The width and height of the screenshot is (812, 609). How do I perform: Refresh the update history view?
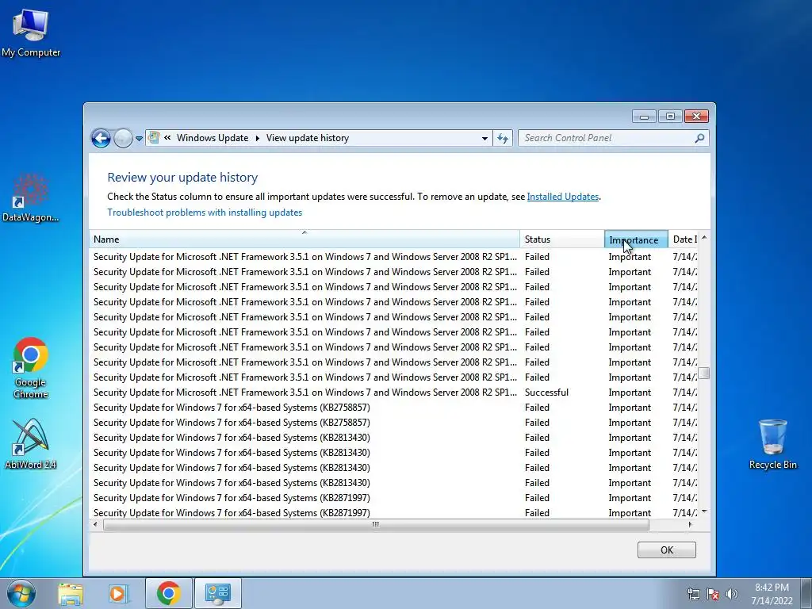(x=502, y=138)
